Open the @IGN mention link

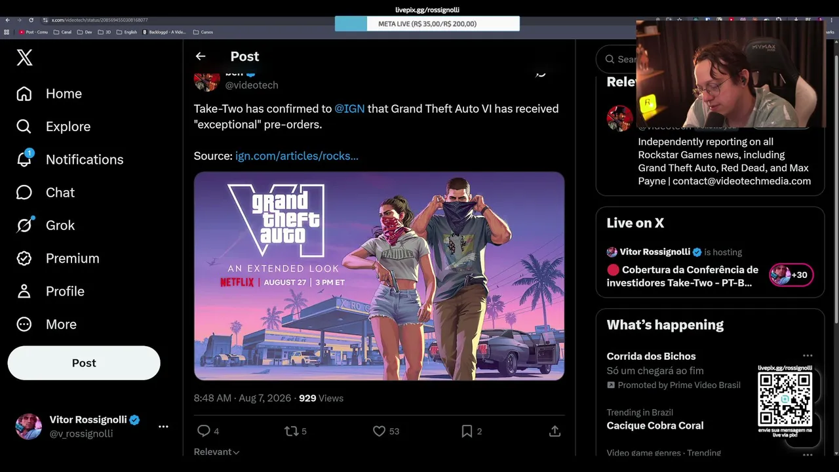coord(349,109)
